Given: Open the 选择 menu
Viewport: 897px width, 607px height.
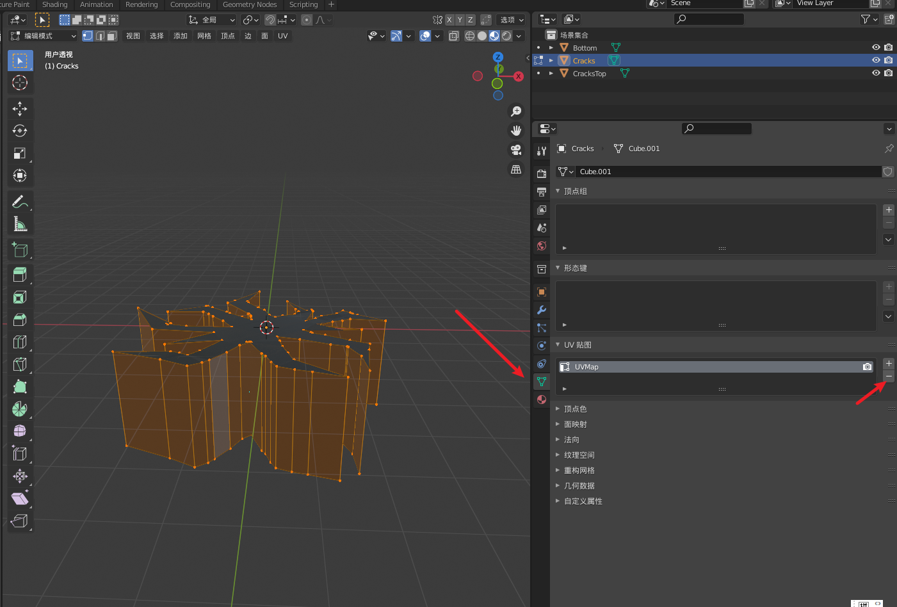Looking at the screenshot, I should coord(157,36).
